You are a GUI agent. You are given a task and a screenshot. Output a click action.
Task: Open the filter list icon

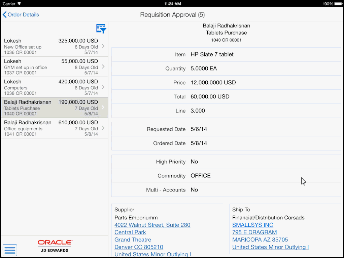[101, 29]
